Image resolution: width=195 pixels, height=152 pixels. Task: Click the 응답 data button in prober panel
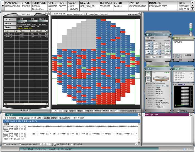click(148, 79)
